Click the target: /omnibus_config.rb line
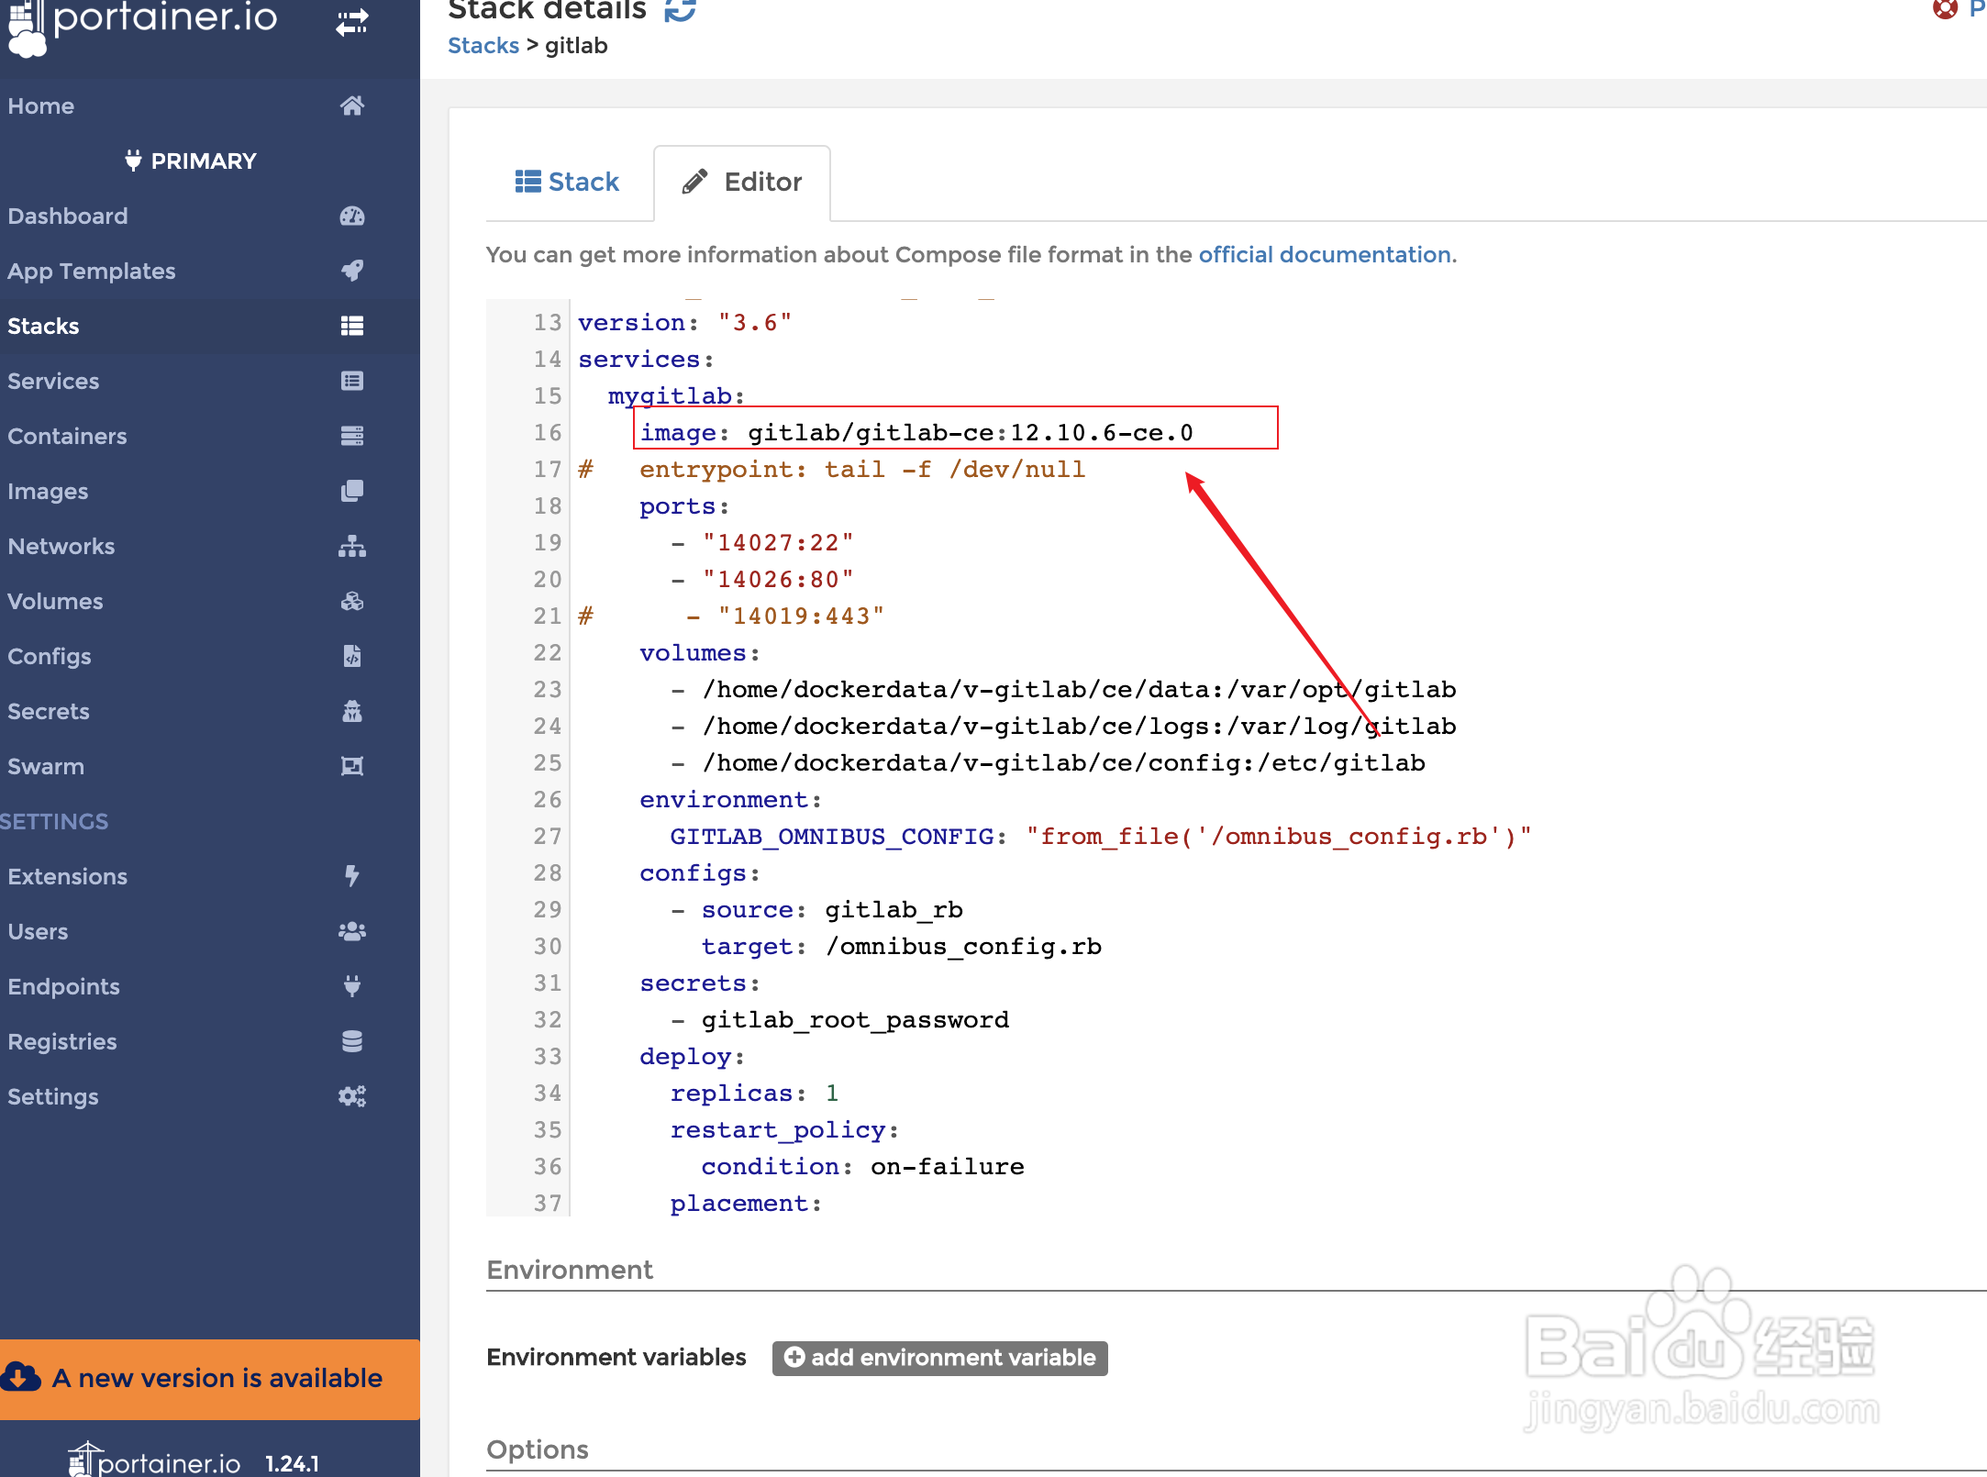Screen dimensions: 1987x1477 [x=901, y=946]
